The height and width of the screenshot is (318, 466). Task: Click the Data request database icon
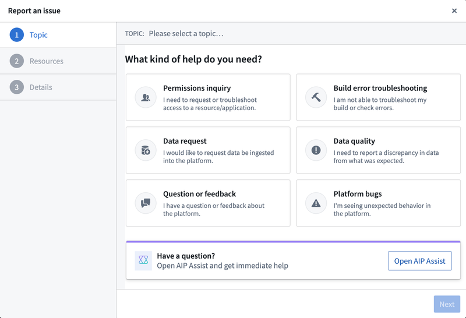pos(146,150)
